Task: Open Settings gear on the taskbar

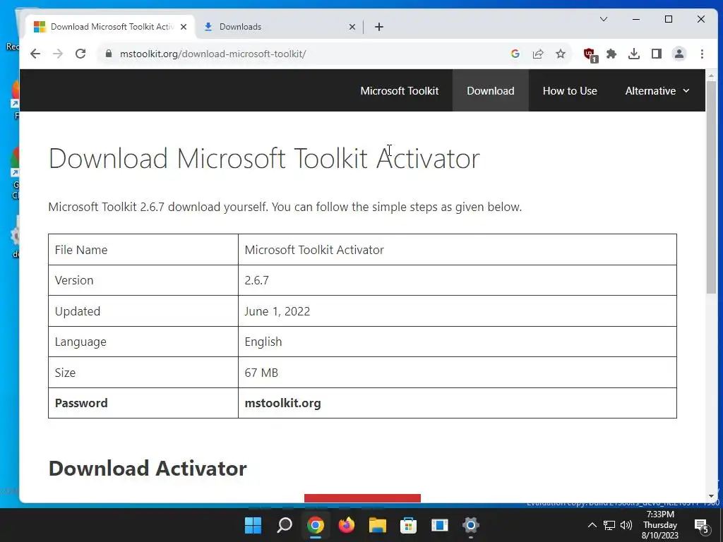Action: [471, 525]
